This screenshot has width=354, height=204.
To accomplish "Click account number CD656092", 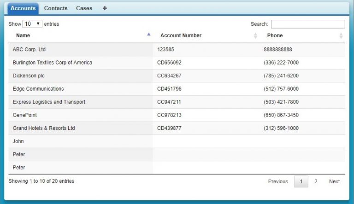I will (169, 63).
